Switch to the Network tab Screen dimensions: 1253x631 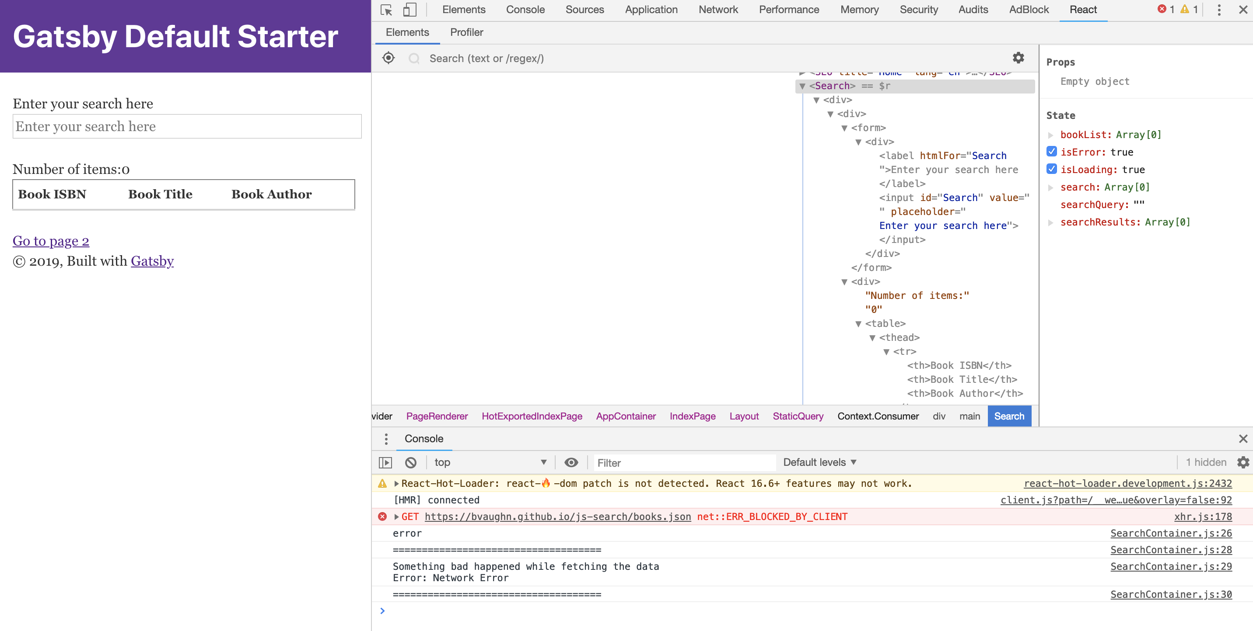coord(717,9)
